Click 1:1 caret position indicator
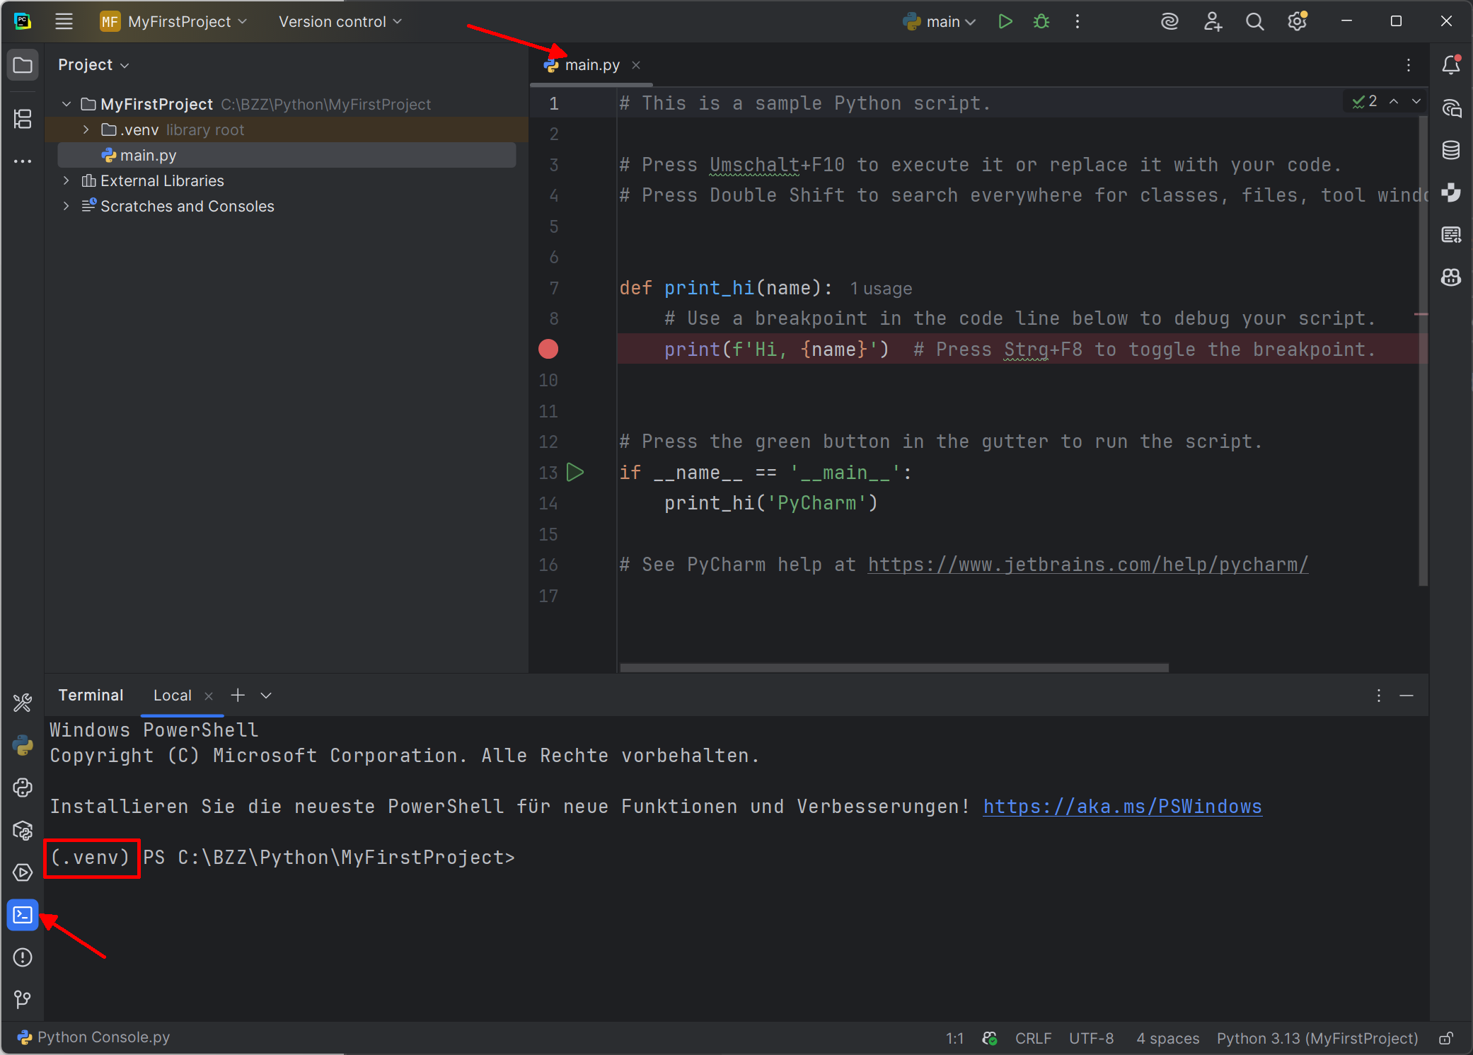Screen dimensions: 1473x1055 point(954,1038)
